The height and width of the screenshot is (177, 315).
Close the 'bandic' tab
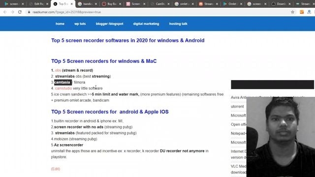(x=96, y=4)
